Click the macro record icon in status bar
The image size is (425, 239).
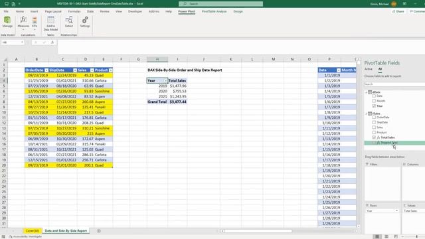(x=3, y=236)
